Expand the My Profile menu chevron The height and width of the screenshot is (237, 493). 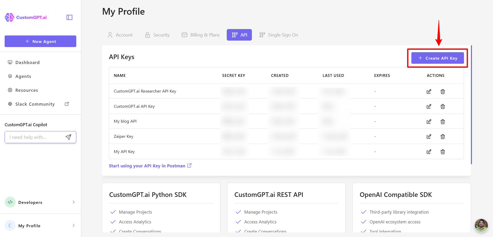(74, 225)
